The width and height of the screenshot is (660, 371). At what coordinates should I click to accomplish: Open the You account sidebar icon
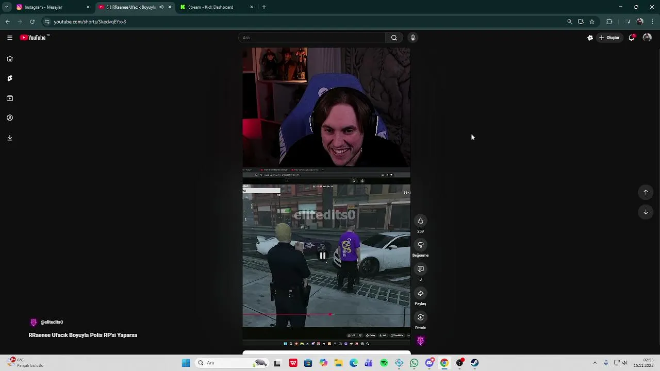10,118
